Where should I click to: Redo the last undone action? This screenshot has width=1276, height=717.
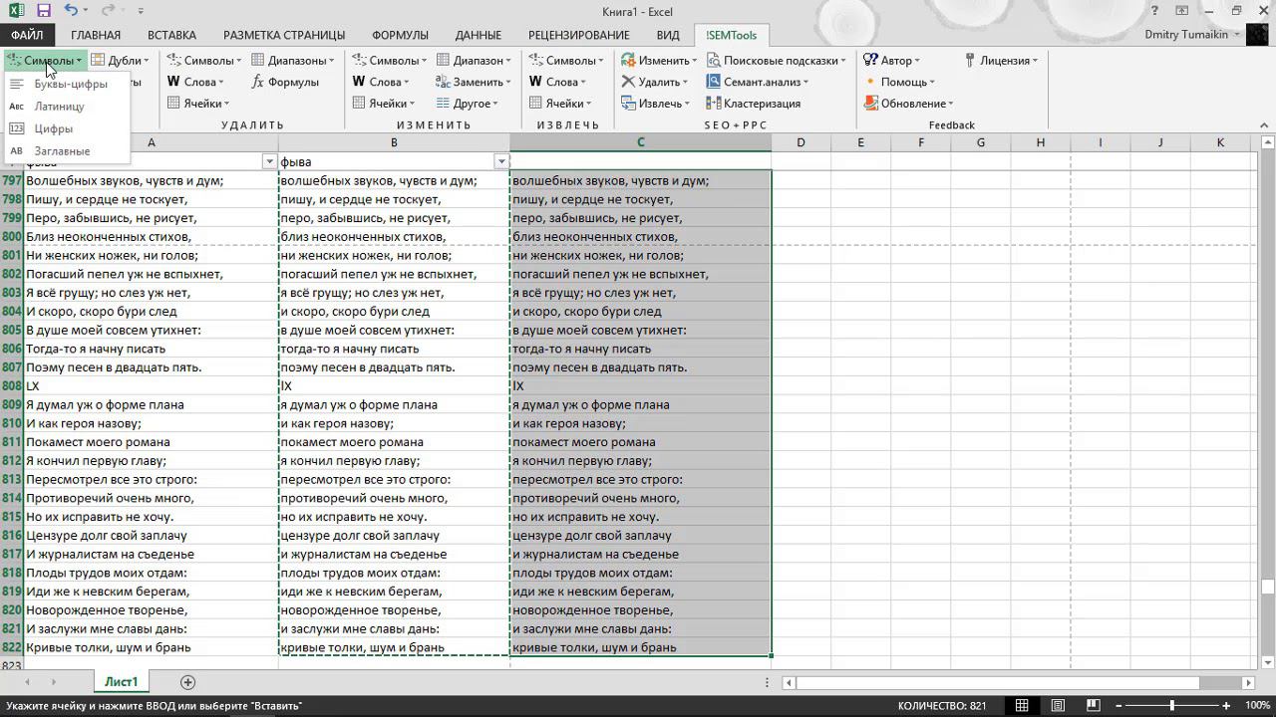coord(108,11)
